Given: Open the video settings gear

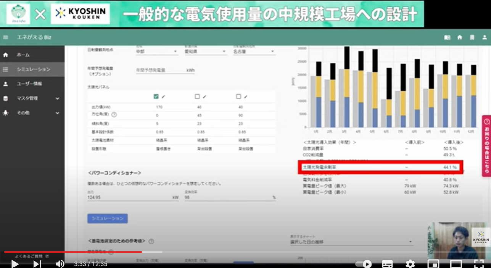Looking at the screenshot, I should (410, 264).
